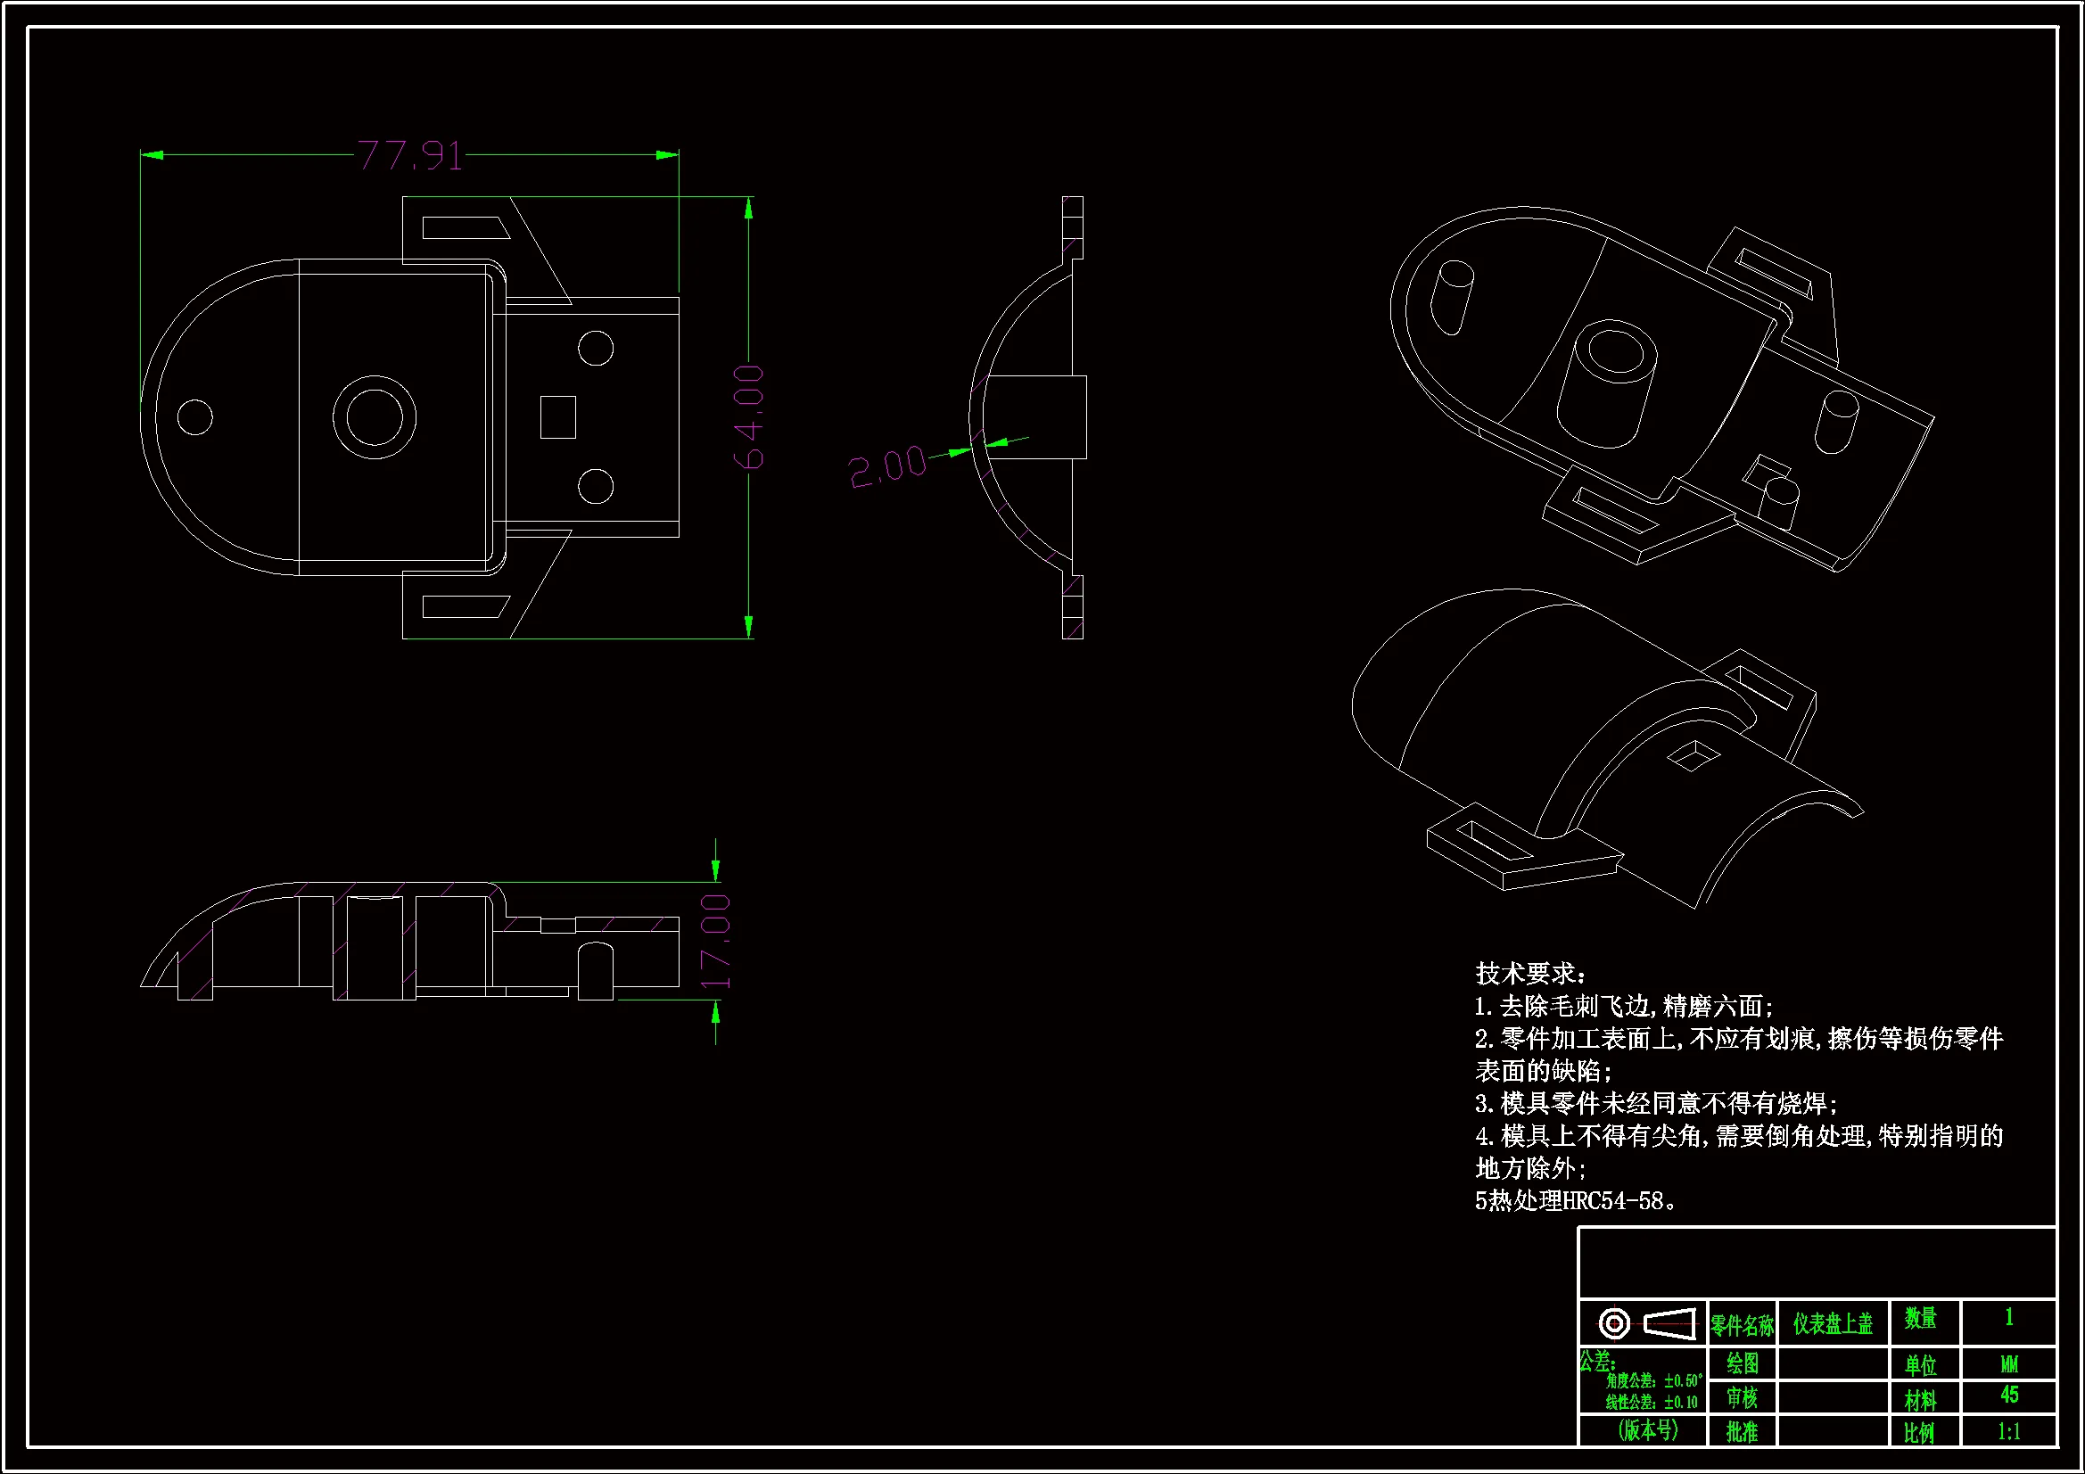
Task: Select the unit value MM cell
Action: (2008, 1364)
